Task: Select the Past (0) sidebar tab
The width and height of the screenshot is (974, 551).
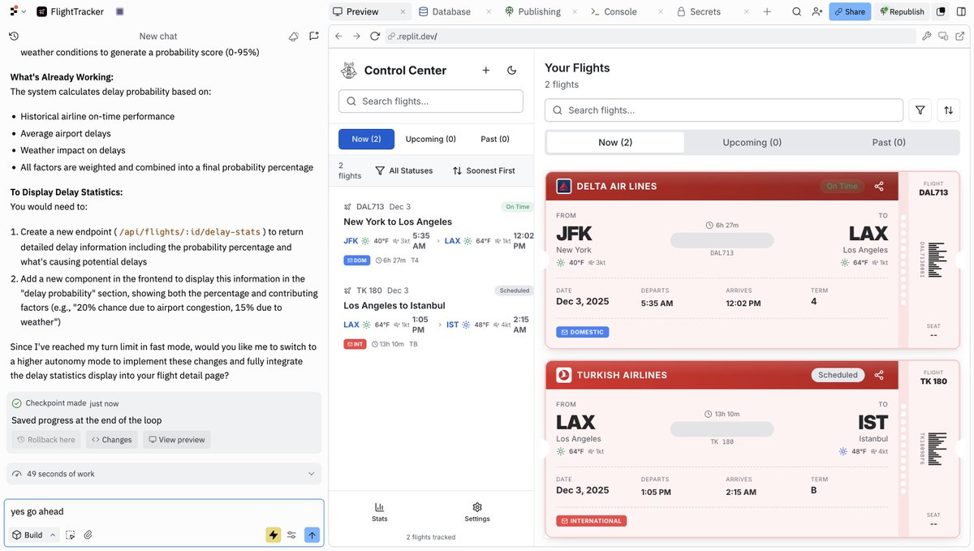Action: (x=495, y=139)
